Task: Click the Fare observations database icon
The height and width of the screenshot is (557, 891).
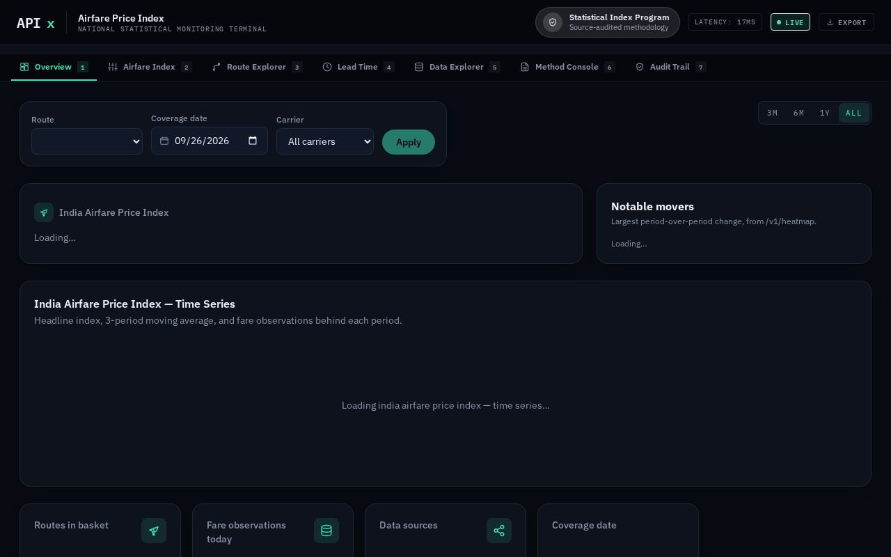Action: 326,531
